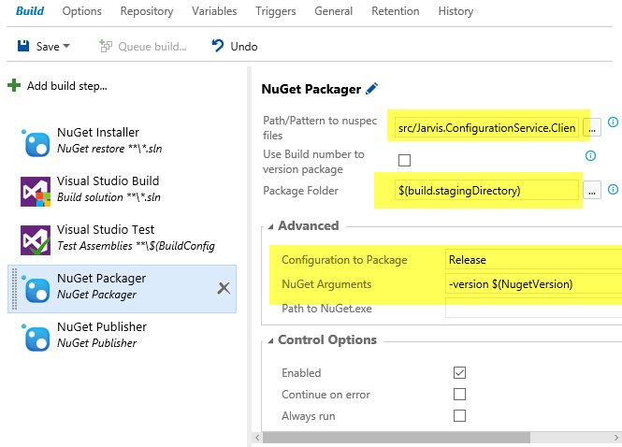Click 'NuGet restore **\*.sln' text
The image size is (622, 447).
point(109,149)
